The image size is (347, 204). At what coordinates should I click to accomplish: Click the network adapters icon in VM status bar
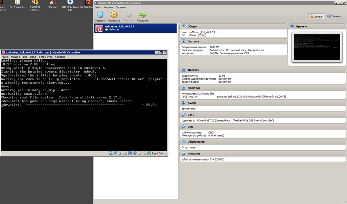115,153
